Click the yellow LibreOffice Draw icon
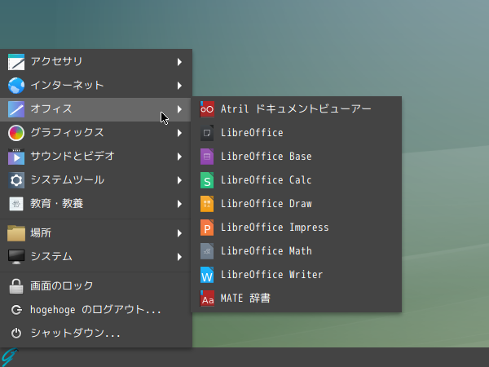 (x=207, y=204)
